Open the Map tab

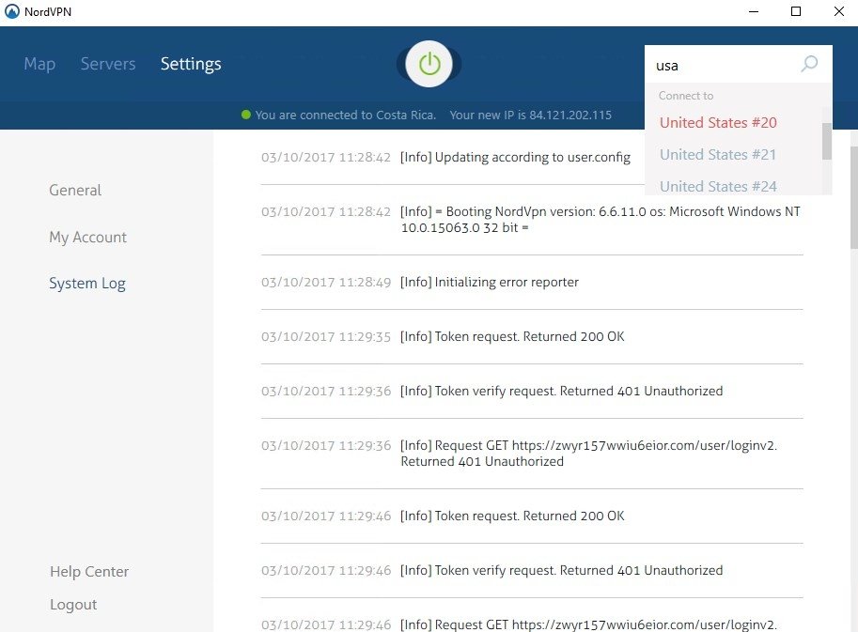coord(39,64)
